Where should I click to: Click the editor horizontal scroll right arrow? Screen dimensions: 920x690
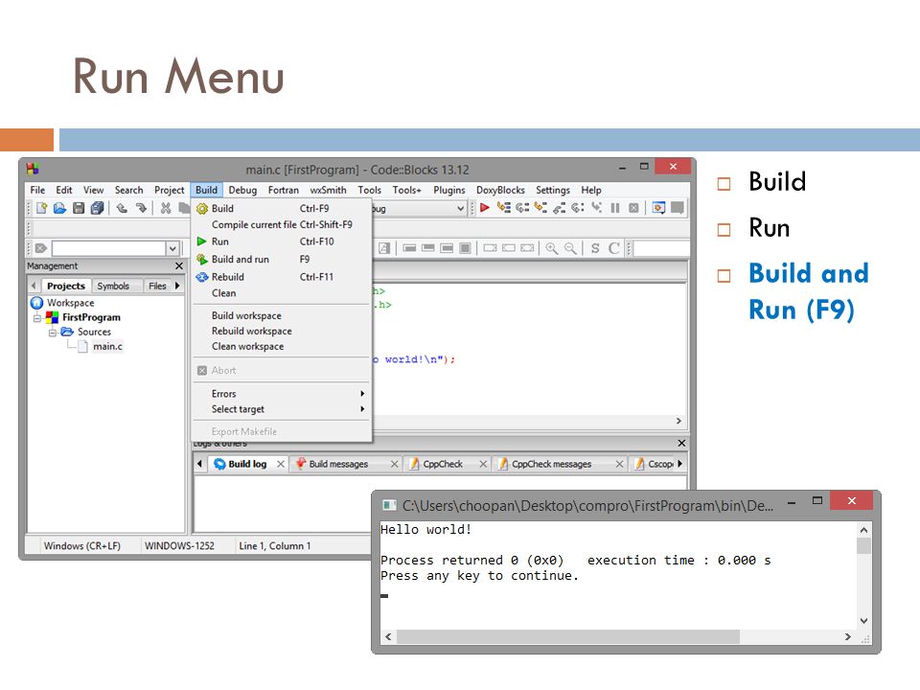[x=678, y=421]
